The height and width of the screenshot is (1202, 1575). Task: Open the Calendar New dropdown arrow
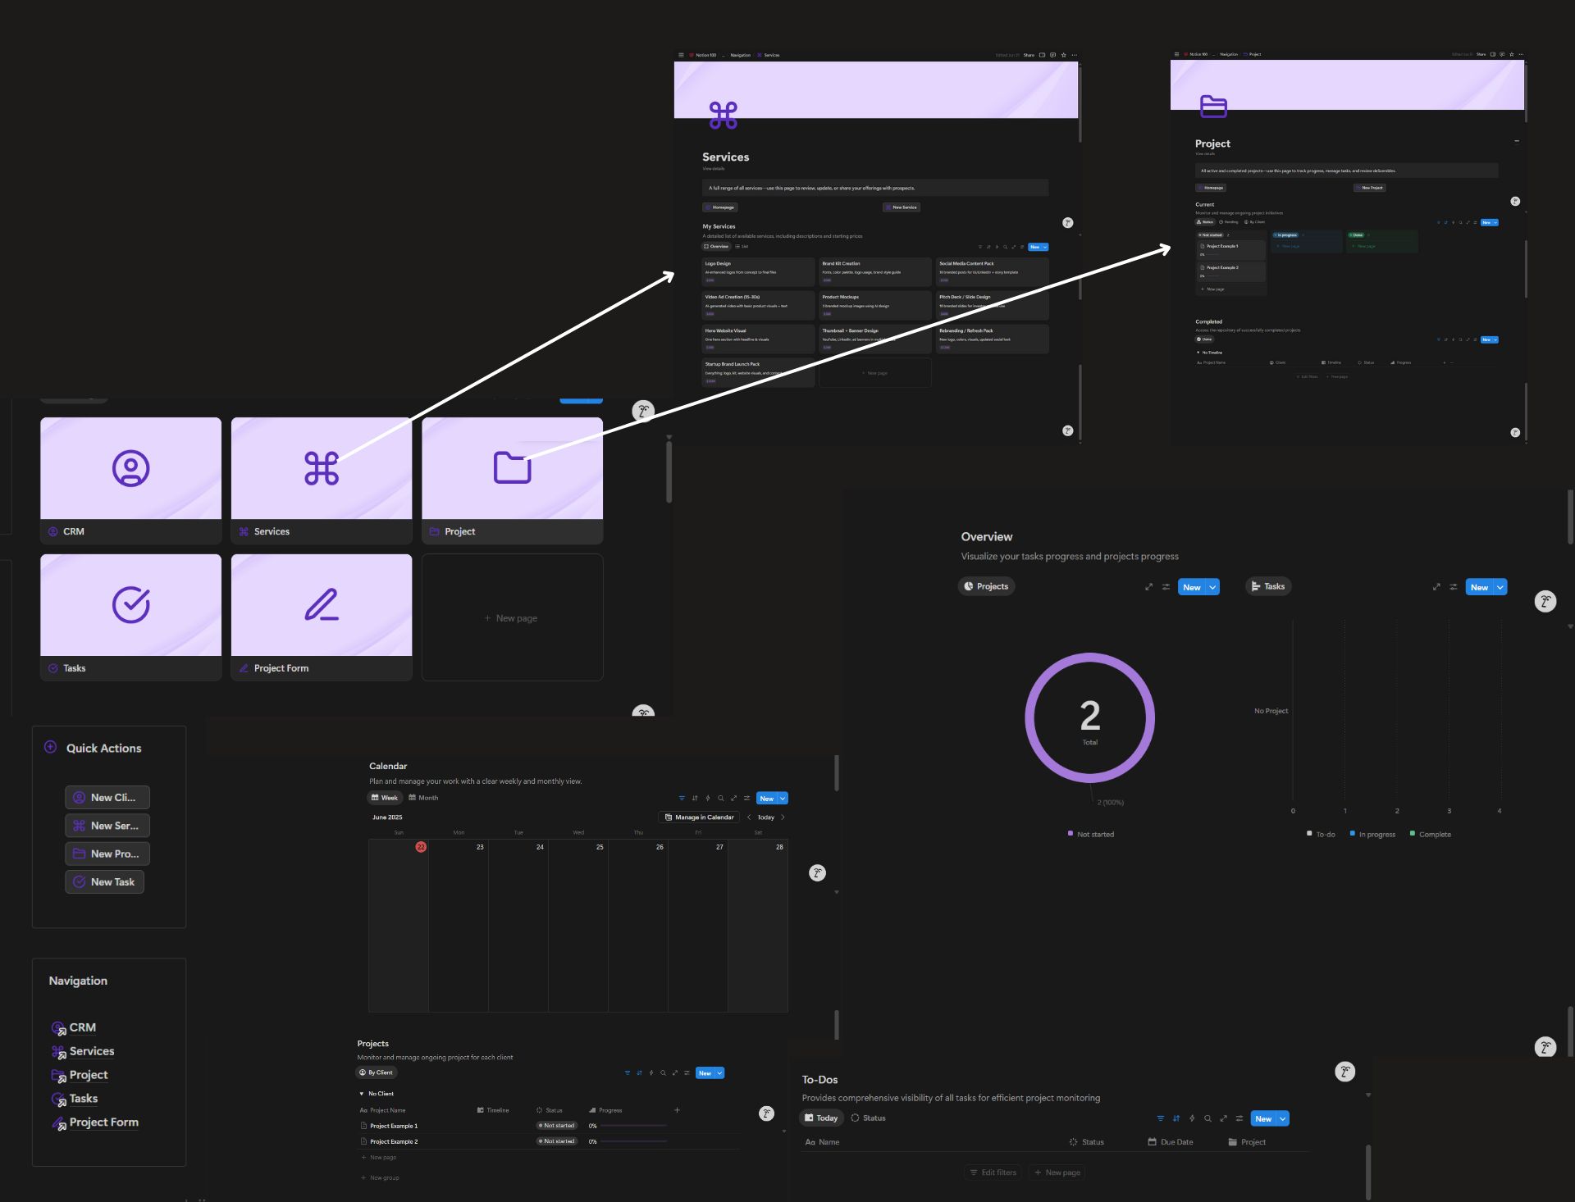click(x=783, y=798)
